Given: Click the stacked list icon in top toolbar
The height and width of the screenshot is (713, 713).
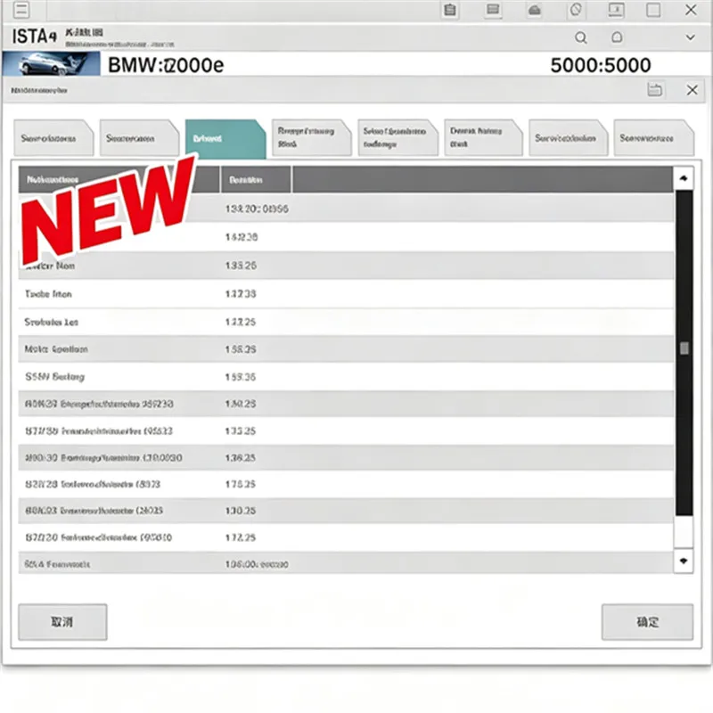Looking at the screenshot, I should click(493, 10).
